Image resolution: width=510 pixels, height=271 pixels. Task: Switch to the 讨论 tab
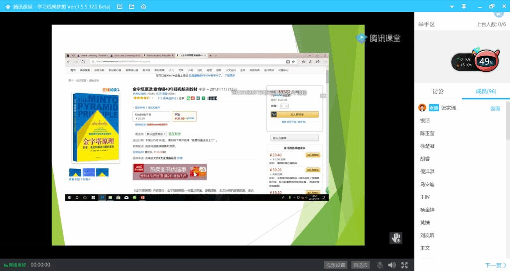coord(438,92)
